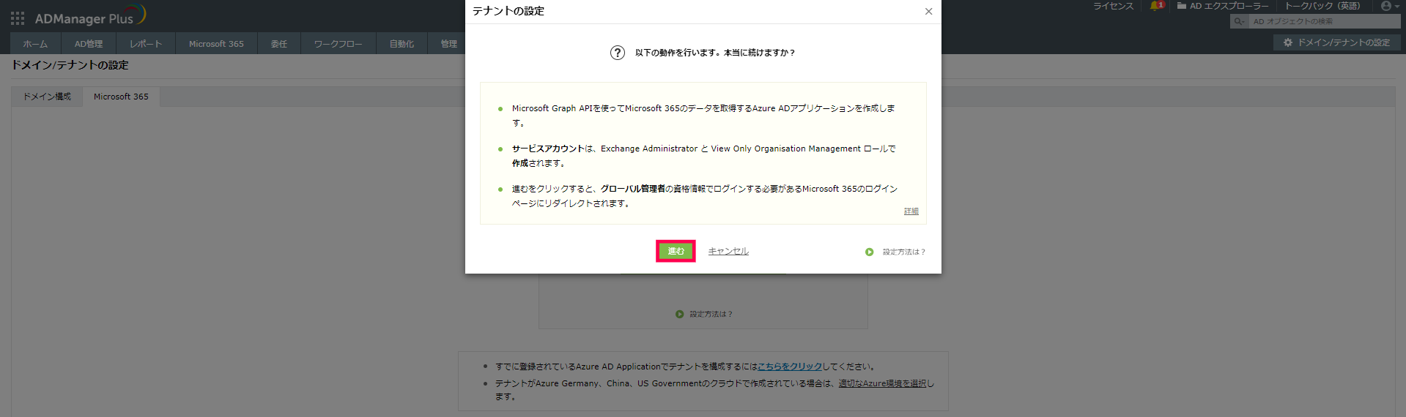Click the background page 設定方法は？ play icon
Image resolution: width=1406 pixels, height=417 pixels.
[679, 314]
